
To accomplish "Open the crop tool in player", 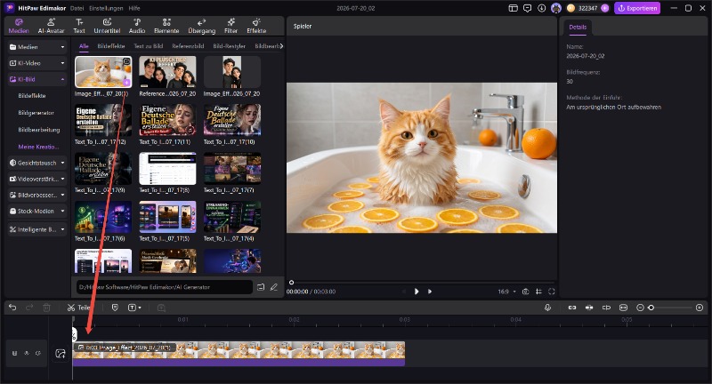I will [538, 292].
